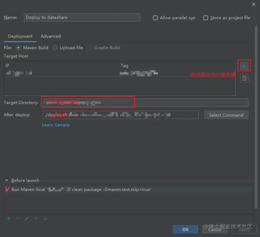Select the blurred host row in Target Host table
The image size is (260, 237).
[119, 73]
